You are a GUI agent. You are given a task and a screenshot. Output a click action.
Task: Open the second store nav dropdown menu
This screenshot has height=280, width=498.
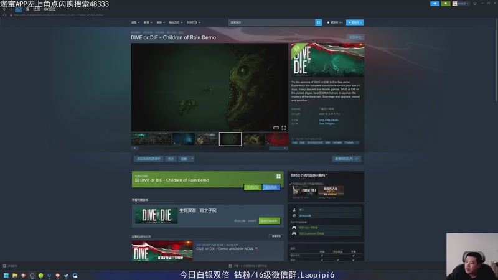tap(148, 22)
